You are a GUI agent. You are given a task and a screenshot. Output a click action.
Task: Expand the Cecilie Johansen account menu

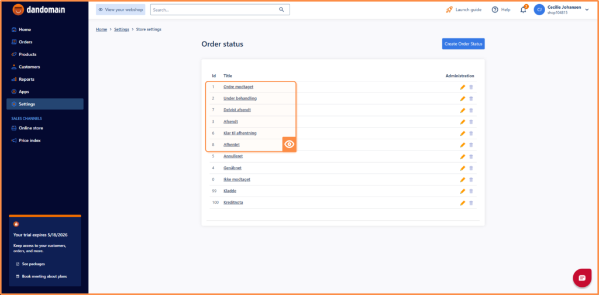pos(587,10)
